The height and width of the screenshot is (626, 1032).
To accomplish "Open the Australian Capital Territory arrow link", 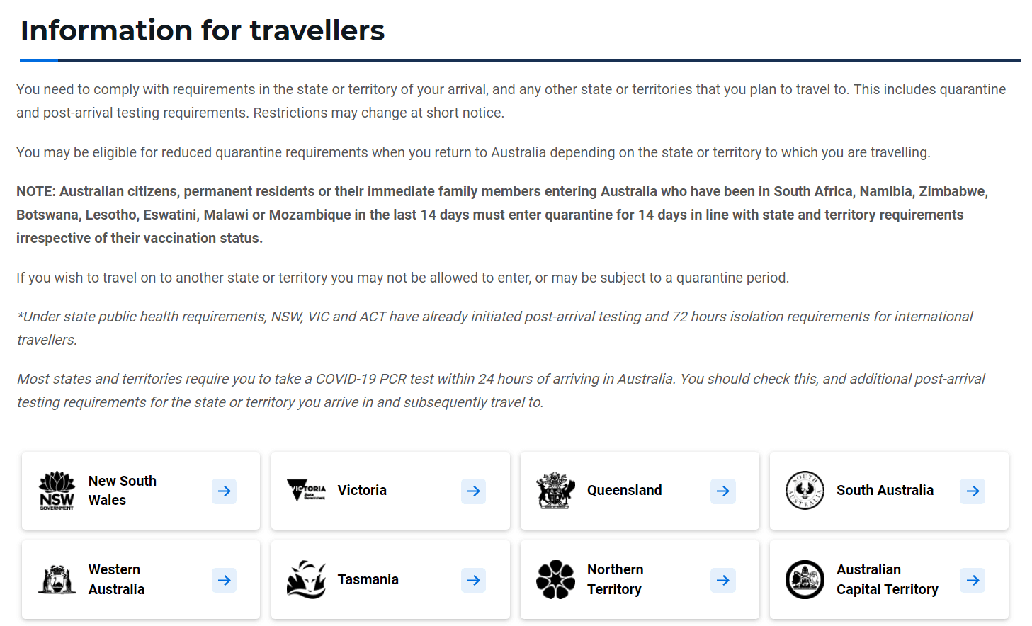I will coord(973,580).
